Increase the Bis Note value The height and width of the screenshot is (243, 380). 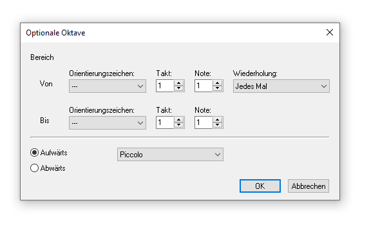[218, 120]
